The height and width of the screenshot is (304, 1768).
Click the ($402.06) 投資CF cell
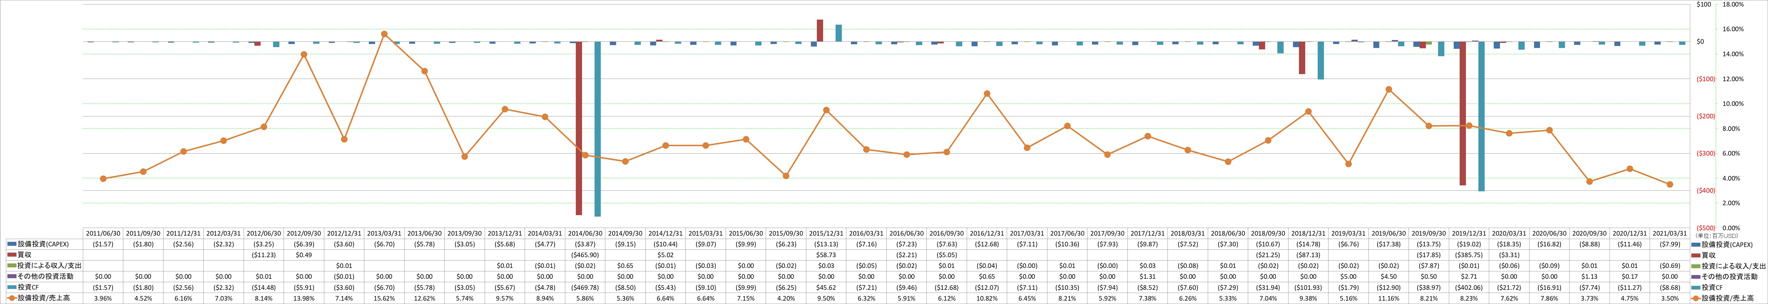click(x=1469, y=288)
